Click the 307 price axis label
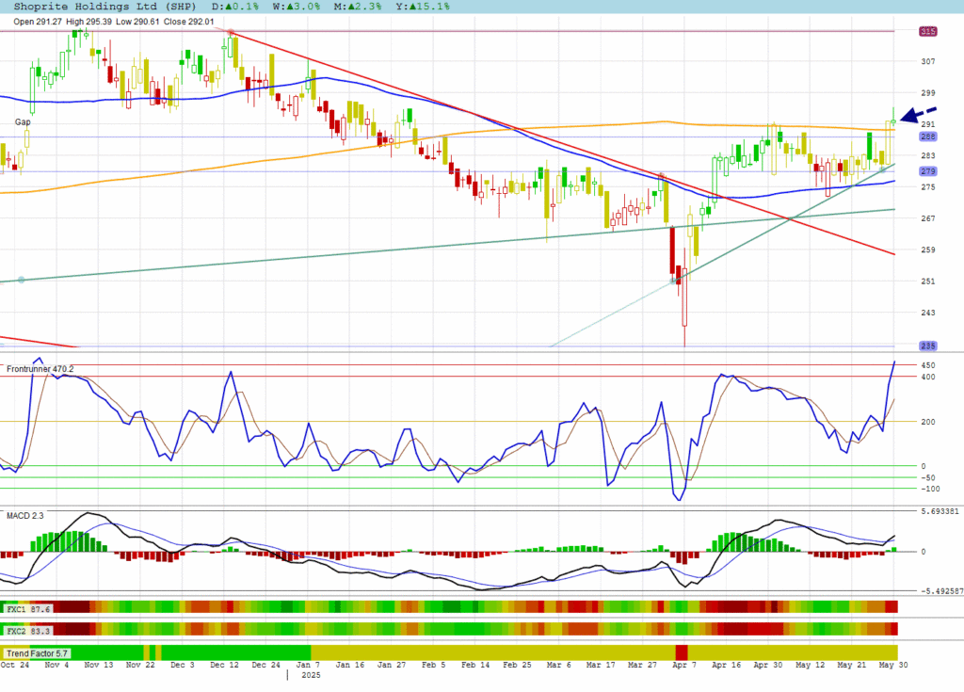964x692 pixels. [927, 61]
